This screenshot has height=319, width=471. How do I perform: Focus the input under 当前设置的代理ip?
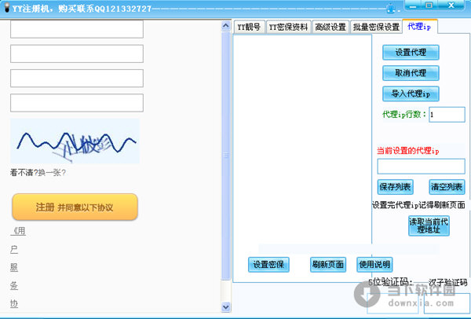[421, 167]
